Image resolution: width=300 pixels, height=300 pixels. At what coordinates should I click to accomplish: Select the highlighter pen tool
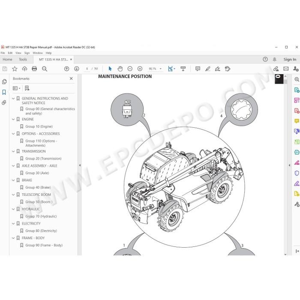point(207,69)
